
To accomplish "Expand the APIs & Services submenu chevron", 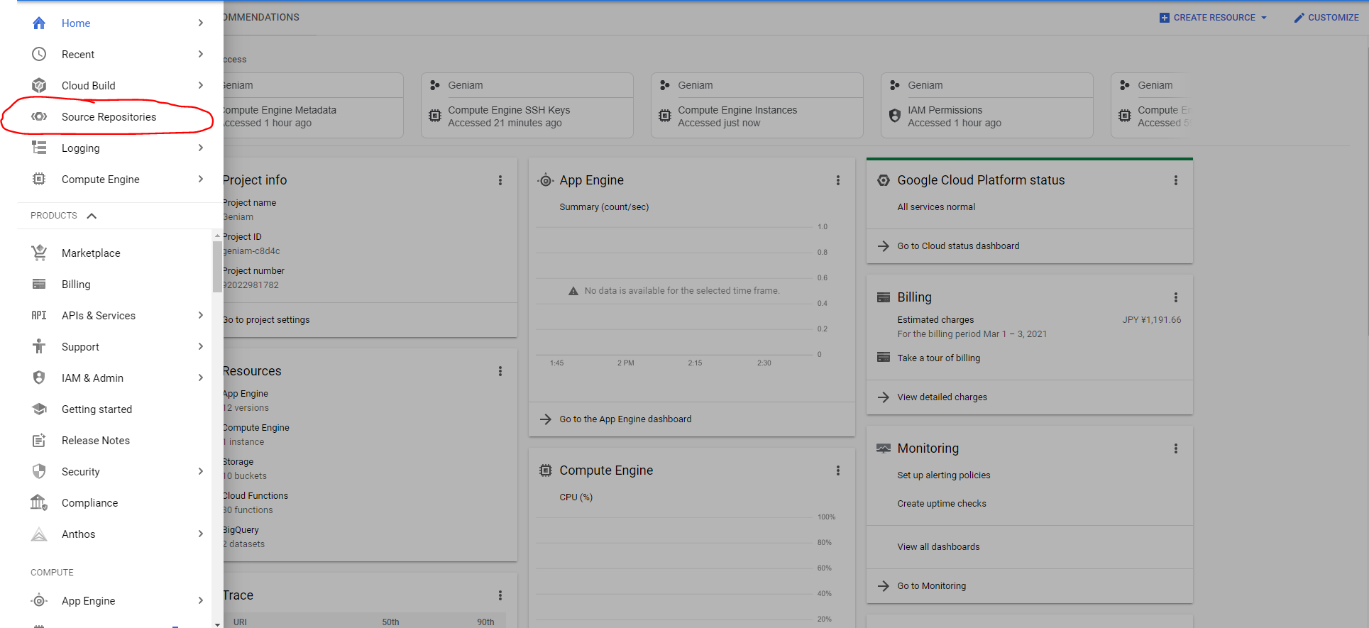I will pos(201,316).
